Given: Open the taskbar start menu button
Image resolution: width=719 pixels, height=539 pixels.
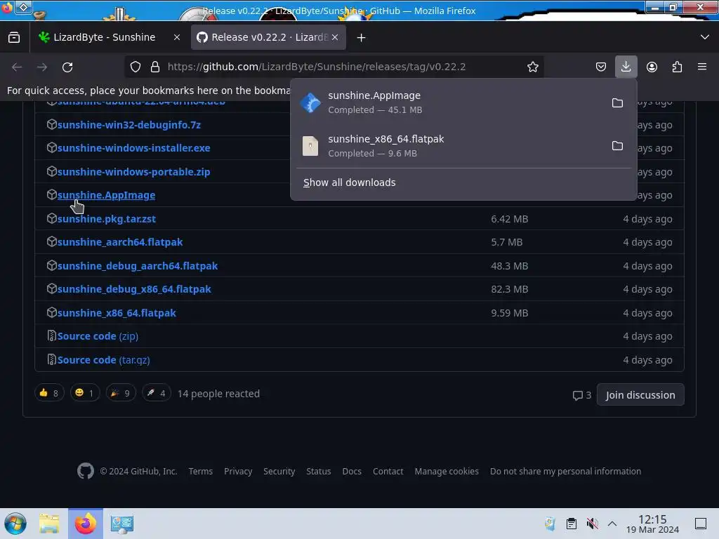Looking at the screenshot, I should [x=15, y=524].
